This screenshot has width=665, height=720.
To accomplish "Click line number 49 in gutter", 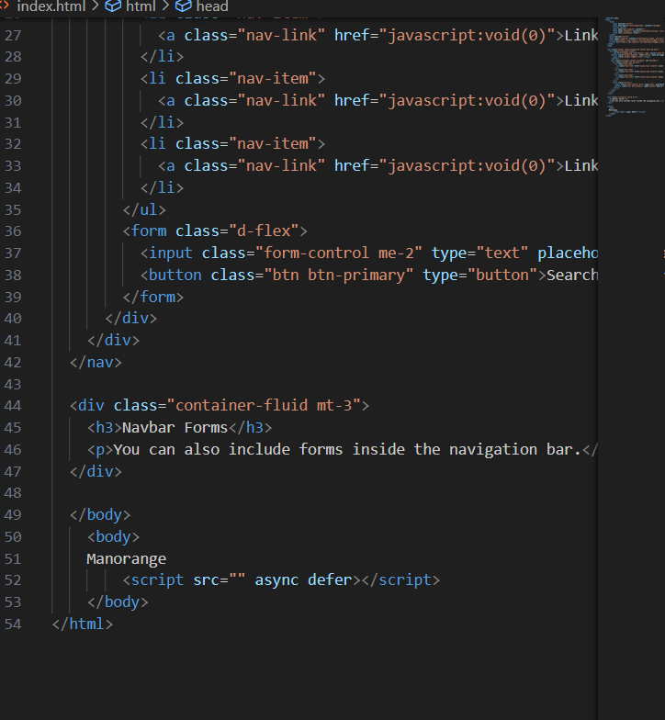I will pyautogui.click(x=13, y=514).
